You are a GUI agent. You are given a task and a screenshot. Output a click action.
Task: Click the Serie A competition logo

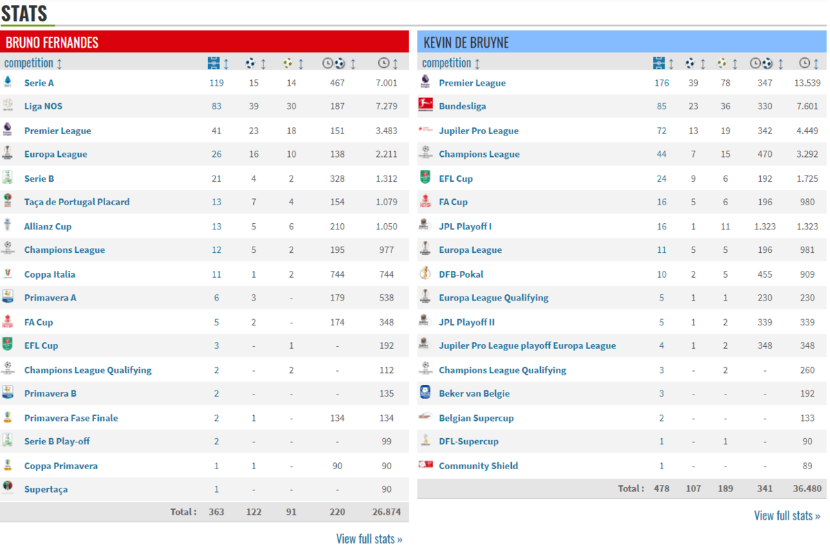pos(8,82)
